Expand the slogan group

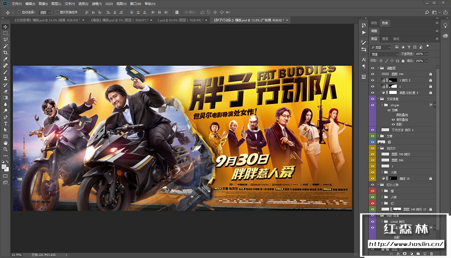(382, 105)
